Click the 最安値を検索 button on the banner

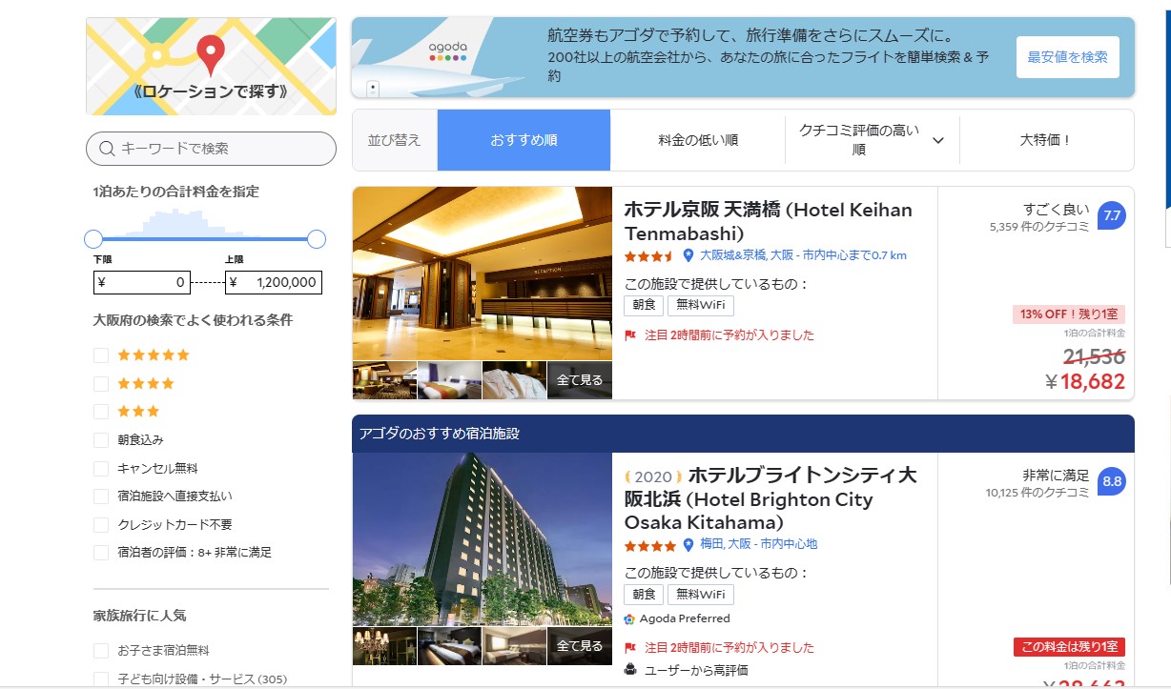pos(1067,57)
